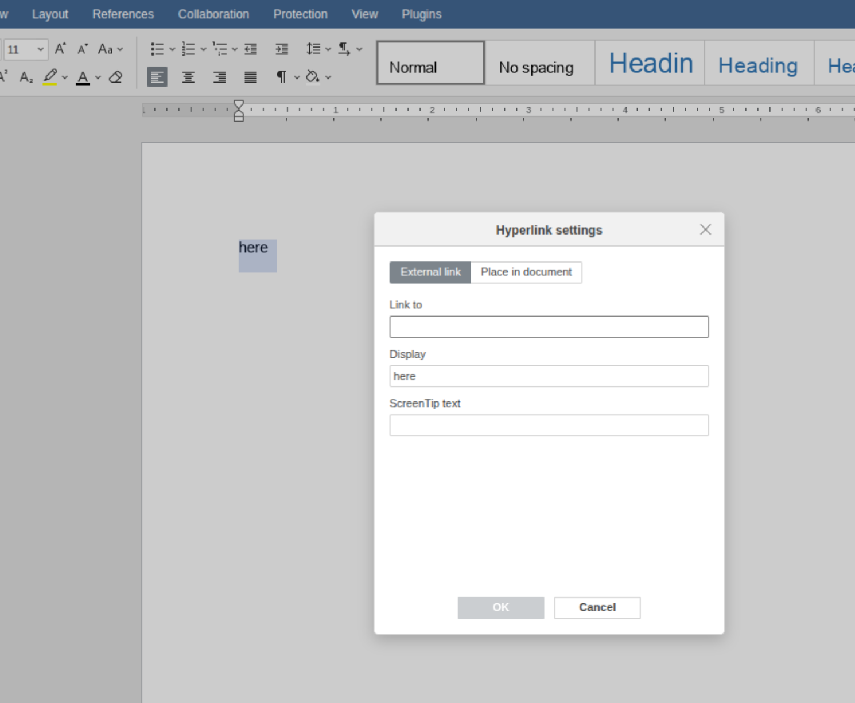Apply the Normal style

430,63
